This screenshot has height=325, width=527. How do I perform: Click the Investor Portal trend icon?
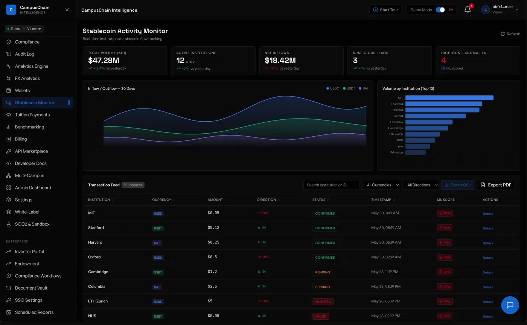pyautogui.click(x=9, y=252)
